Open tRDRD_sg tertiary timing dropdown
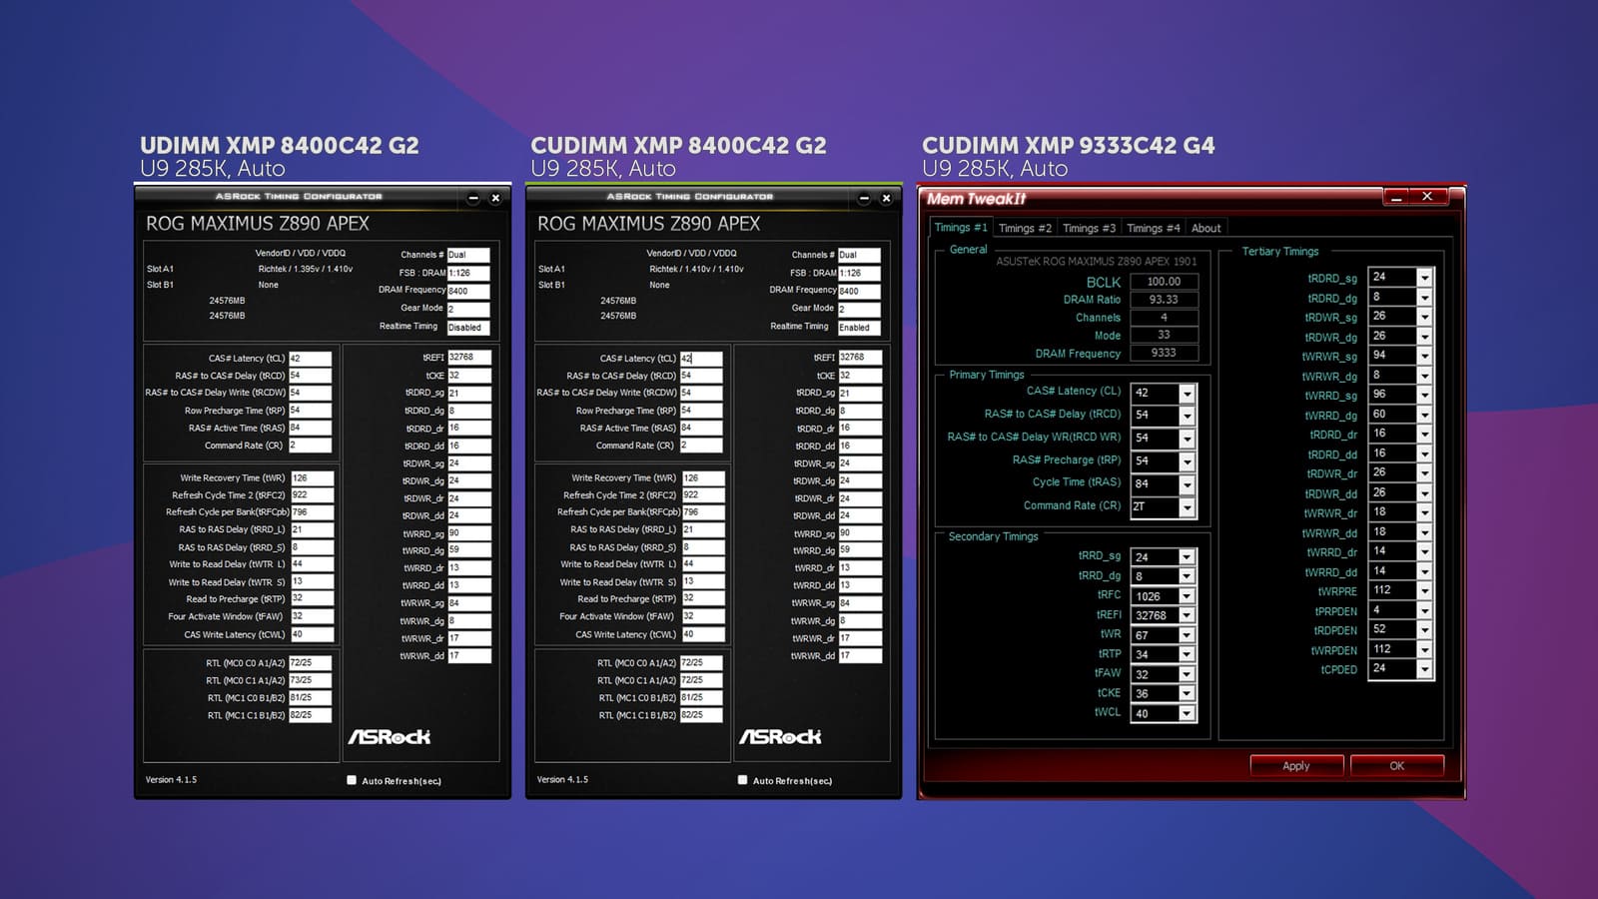The height and width of the screenshot is (899, 1598). pos(1424,278)
